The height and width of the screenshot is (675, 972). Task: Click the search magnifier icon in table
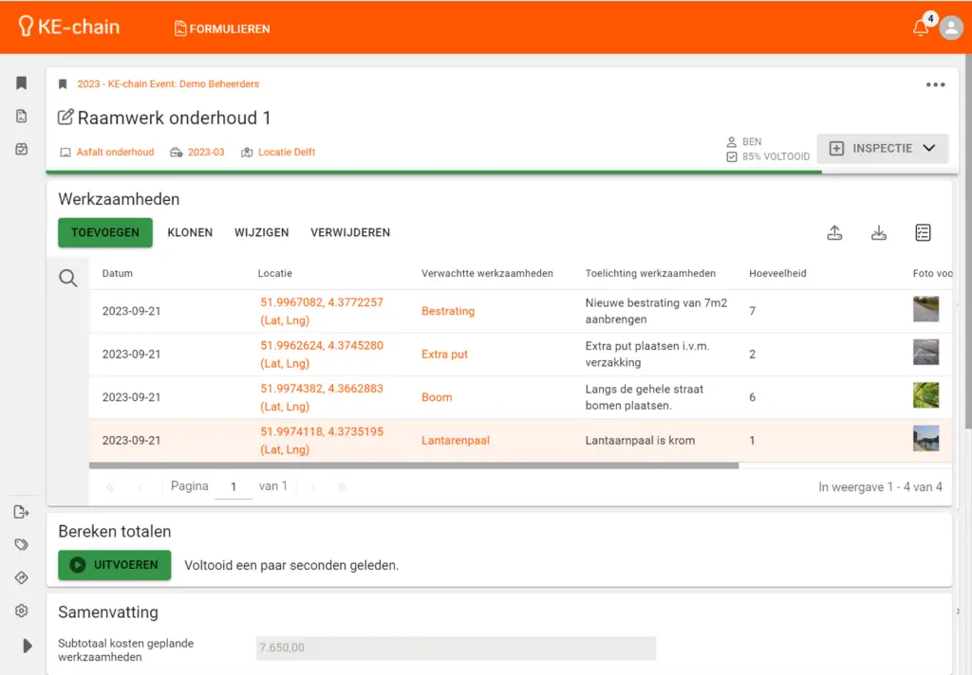click(x=68, y=279)
